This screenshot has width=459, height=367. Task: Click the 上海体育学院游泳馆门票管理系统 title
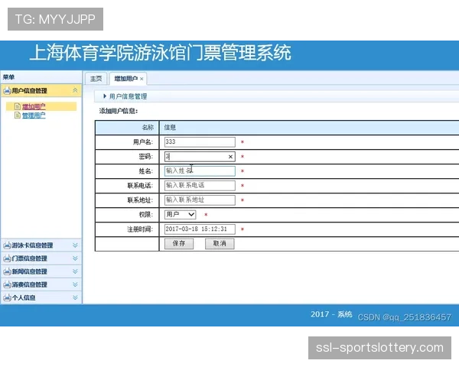click(x=161, y=53)
